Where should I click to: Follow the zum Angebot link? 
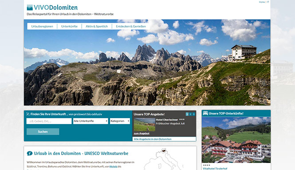(142, 133)
